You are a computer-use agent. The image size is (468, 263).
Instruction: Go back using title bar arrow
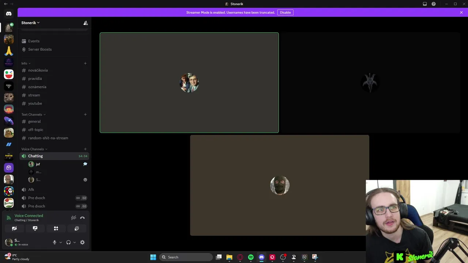tap(5, 4)
